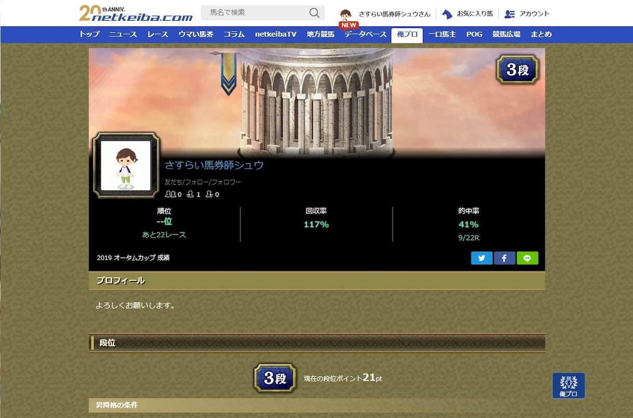Click the 2019 オータムカップ 成績 text
Screen dimensions: 633x418
point(133,257)
